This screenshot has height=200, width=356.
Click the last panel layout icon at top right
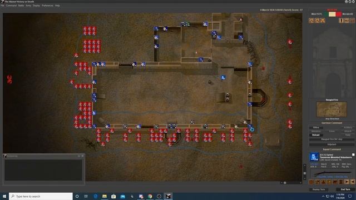point(352,21)
